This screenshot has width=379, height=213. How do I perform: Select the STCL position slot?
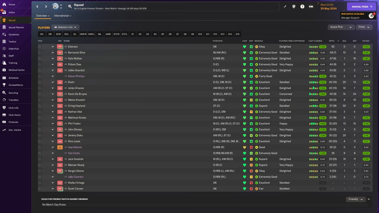pyautogui.click(x=125, y=34)
